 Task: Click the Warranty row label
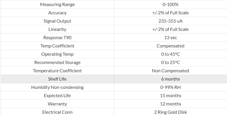57,104
